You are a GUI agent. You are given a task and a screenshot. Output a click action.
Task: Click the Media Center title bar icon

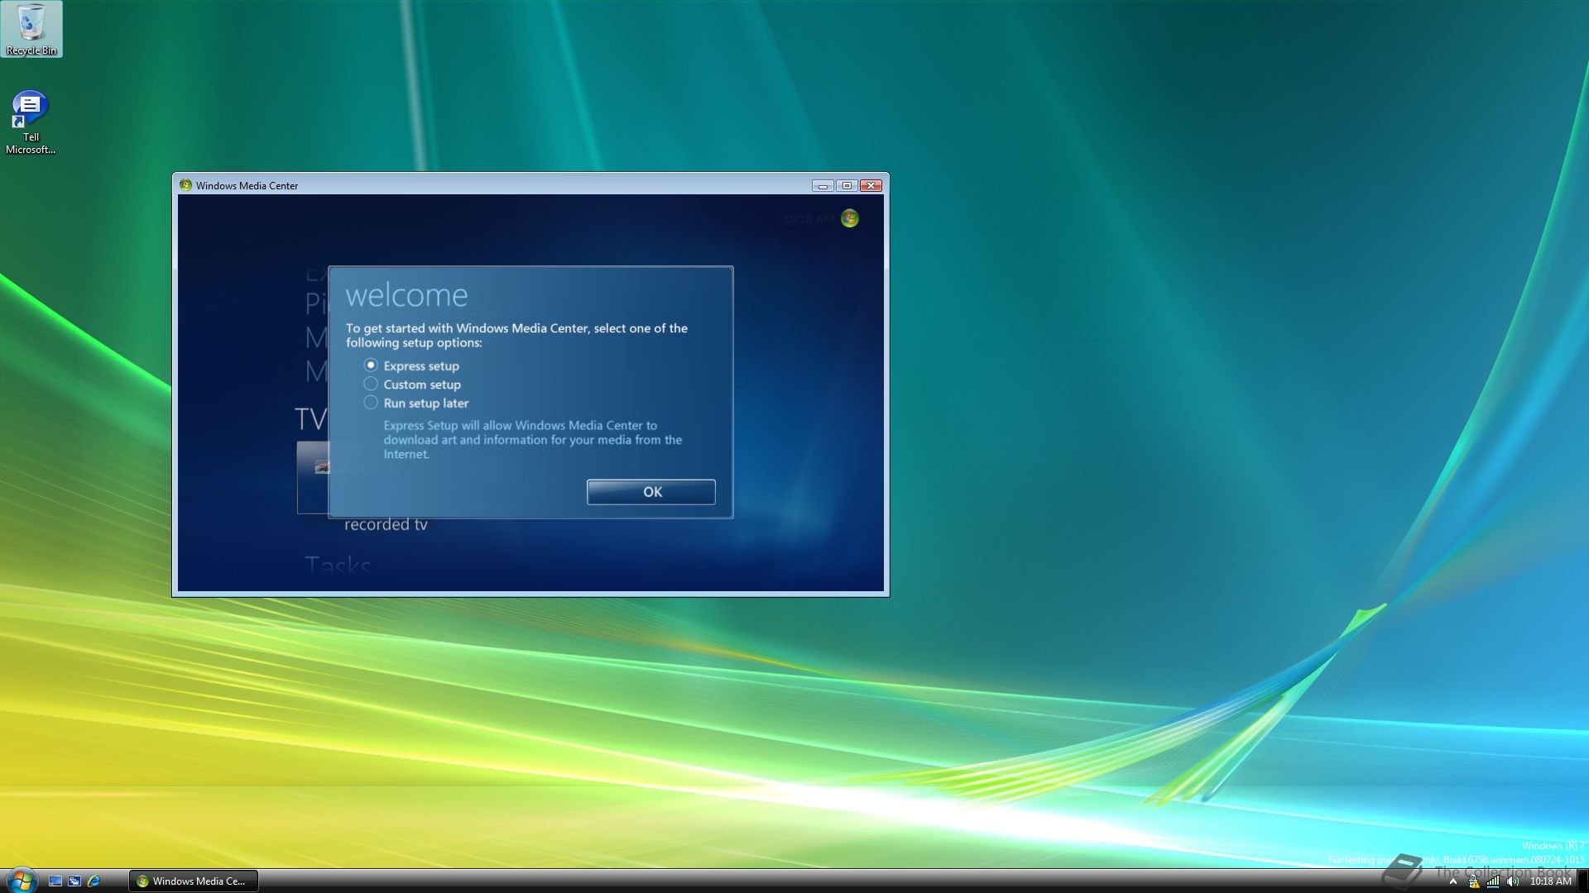coord(185,185)
